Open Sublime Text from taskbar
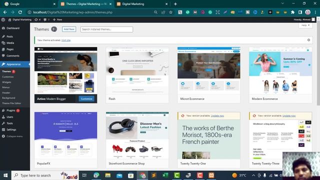 point(154,175)
